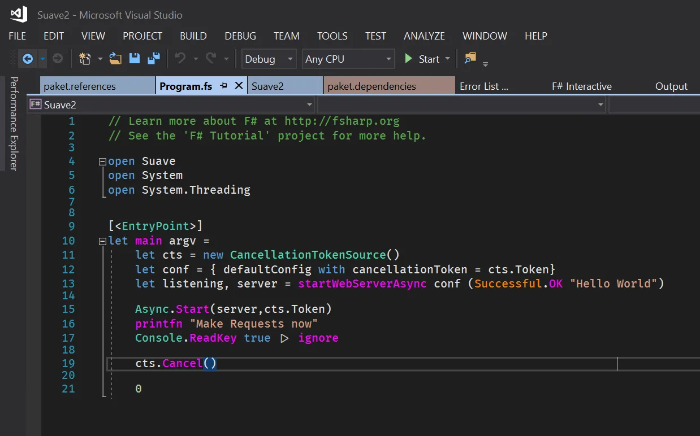Open the DEBUG menu
Image resolution: width=700 pixels, height=436 pixels.
240,36
